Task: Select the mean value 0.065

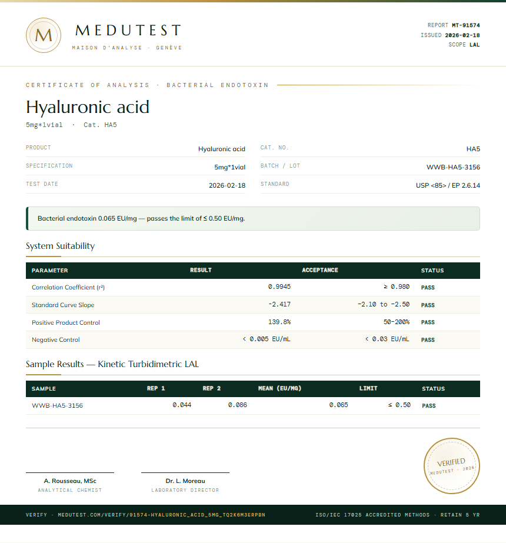Action: 338,405
